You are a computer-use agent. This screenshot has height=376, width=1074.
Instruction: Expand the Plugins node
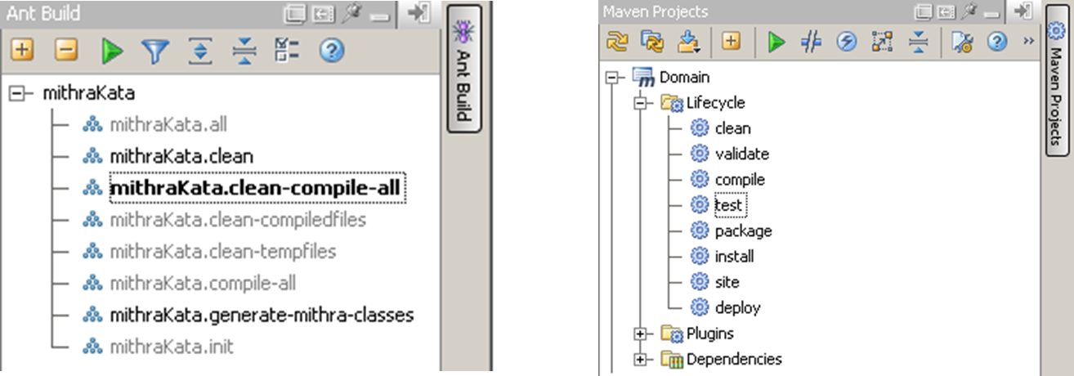(640, 333)
